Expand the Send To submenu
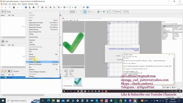 (x=42, y=59)
